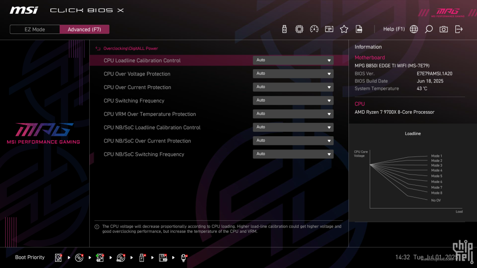Click the CPU Core Voltage axis label
This screenshot has width=477, height=268.
point(361,154)
